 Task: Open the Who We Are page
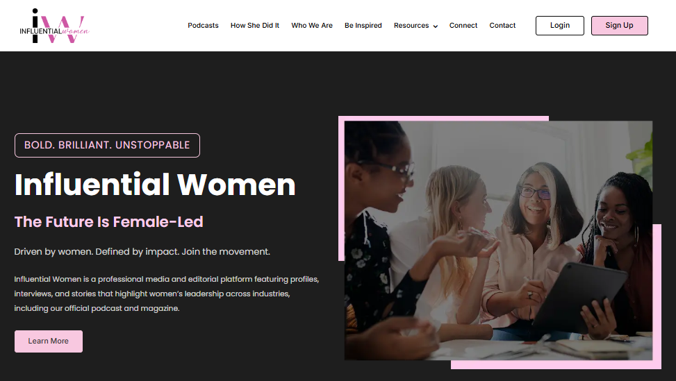point(312,26)
